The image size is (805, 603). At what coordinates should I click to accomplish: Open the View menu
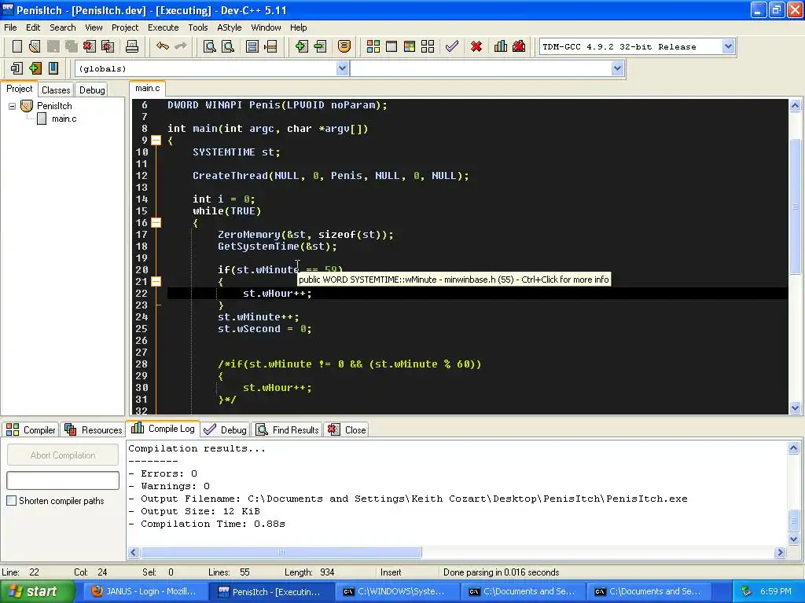[94, 27]
